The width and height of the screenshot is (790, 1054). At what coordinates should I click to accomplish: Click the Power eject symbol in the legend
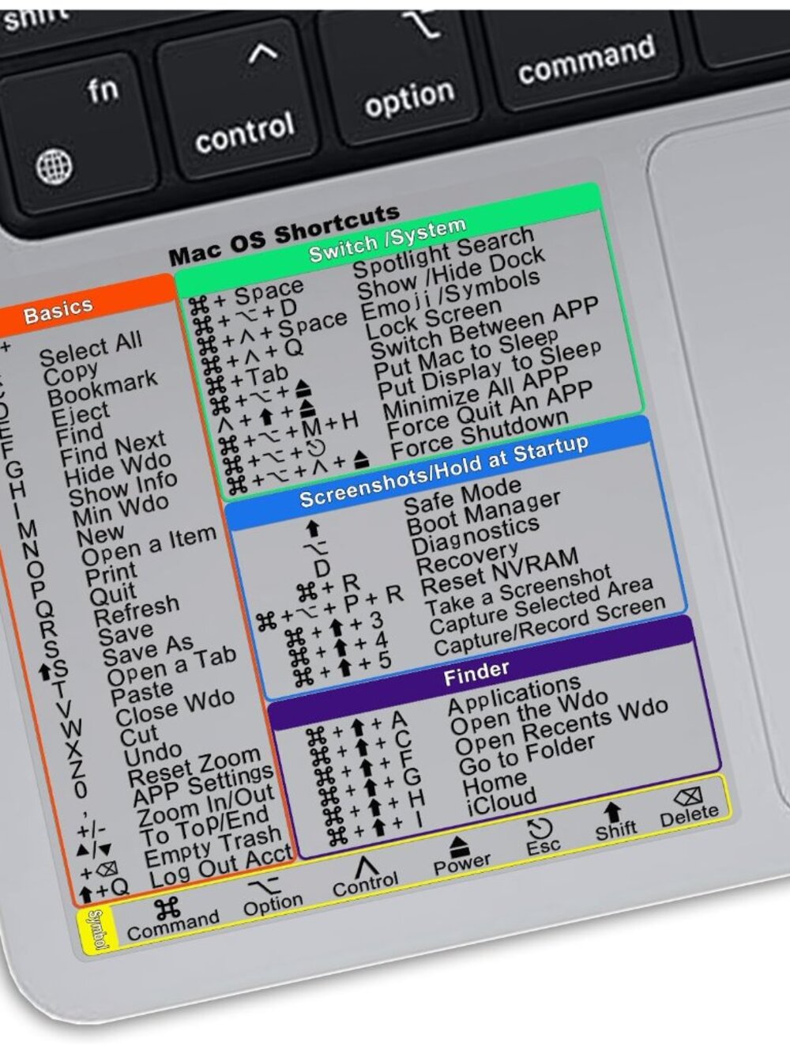[x=460, y=848]
